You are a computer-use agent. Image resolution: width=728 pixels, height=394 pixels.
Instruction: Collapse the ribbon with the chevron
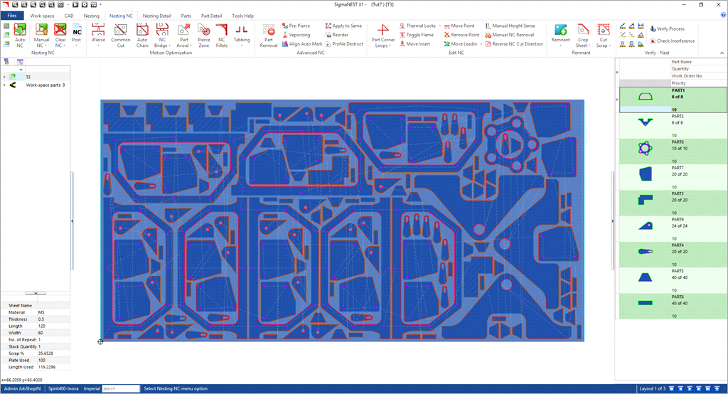[x=722, y=53]
